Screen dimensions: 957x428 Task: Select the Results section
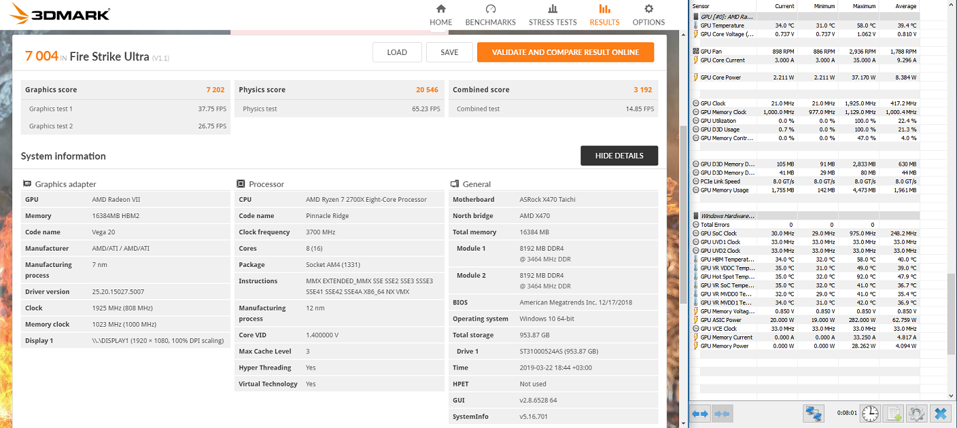[604, 15]
